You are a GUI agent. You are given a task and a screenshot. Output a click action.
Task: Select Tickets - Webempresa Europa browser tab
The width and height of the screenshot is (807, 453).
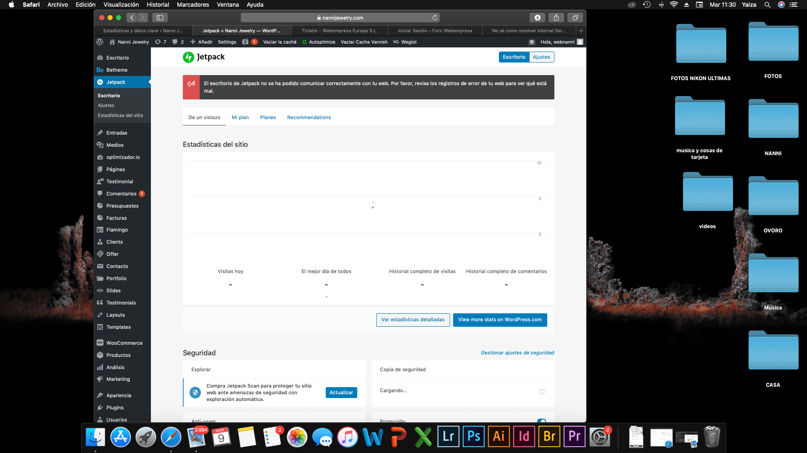tap(340, 31)
